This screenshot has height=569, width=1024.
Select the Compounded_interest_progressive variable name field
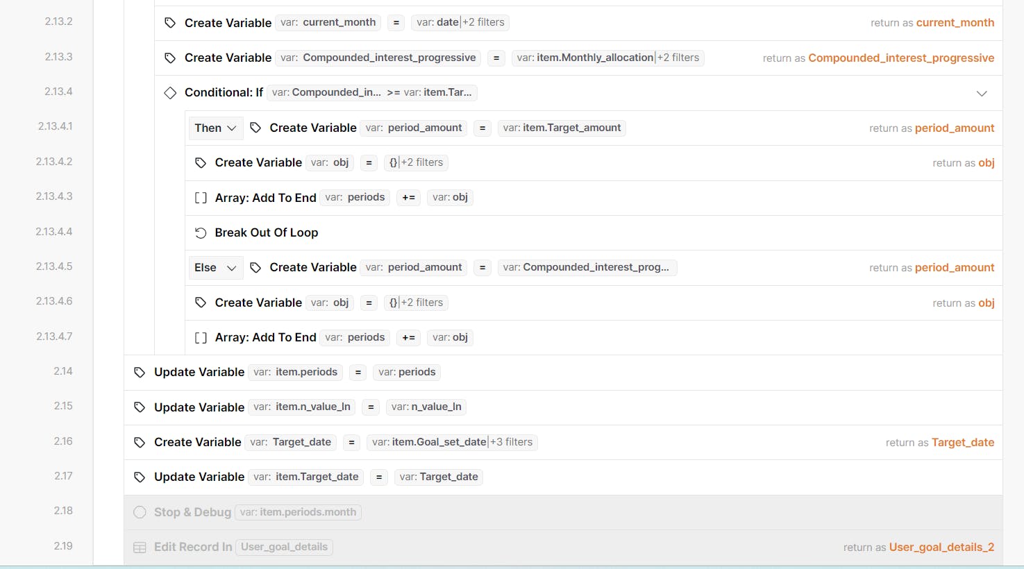click(x=378, y=58)
